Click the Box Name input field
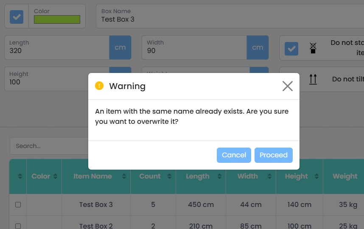Viewport: 364px width, 229px height. (229, 20)
